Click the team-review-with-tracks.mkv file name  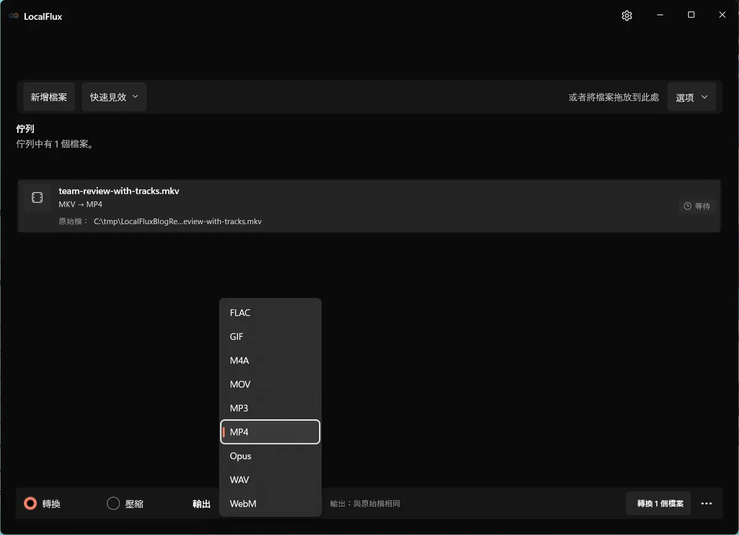pyautogui.click(x=119, y=191)
